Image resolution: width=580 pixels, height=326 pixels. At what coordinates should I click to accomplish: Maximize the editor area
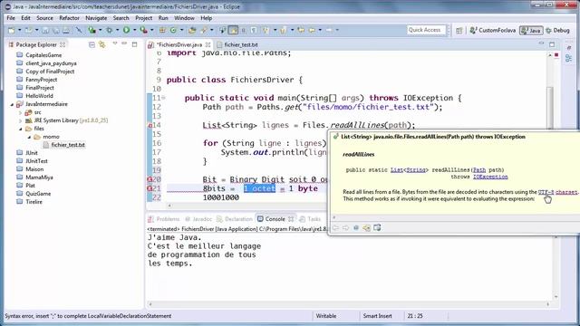[552, 44]
